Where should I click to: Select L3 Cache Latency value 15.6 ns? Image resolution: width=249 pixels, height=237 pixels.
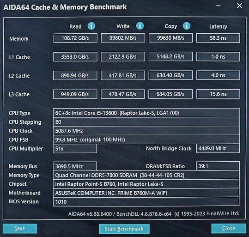(218, 94)
